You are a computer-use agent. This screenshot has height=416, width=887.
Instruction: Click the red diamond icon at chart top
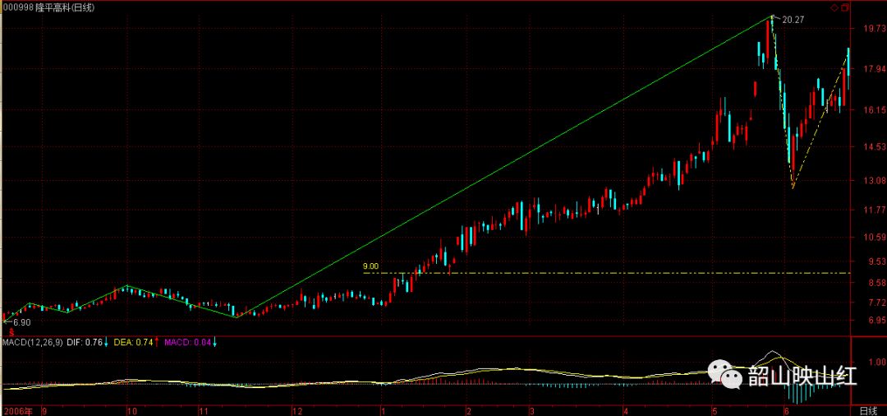[834, 8]
